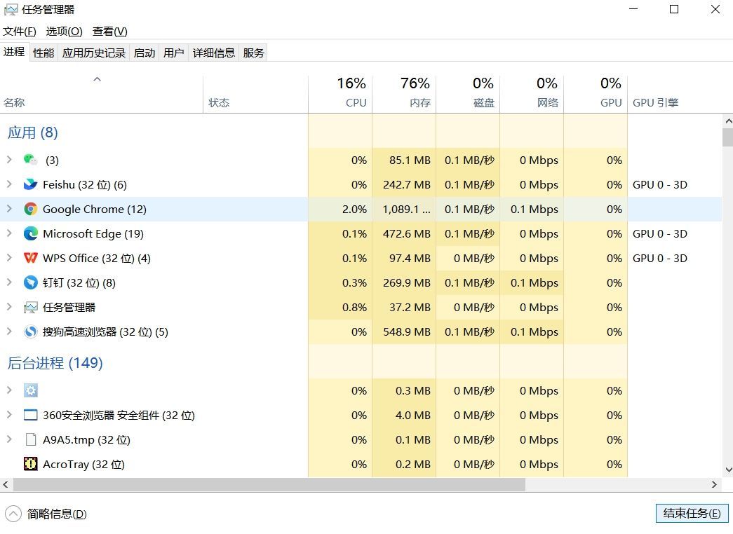This screenshot has width=733, height=534.
Task: Click the A9A5.tmp file icon
Action: click(30, 439)
